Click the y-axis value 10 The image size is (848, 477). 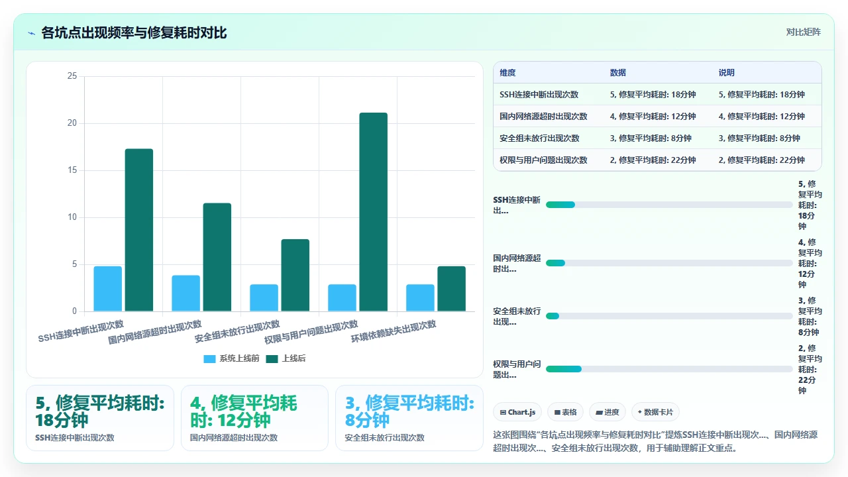coord(72,217)
